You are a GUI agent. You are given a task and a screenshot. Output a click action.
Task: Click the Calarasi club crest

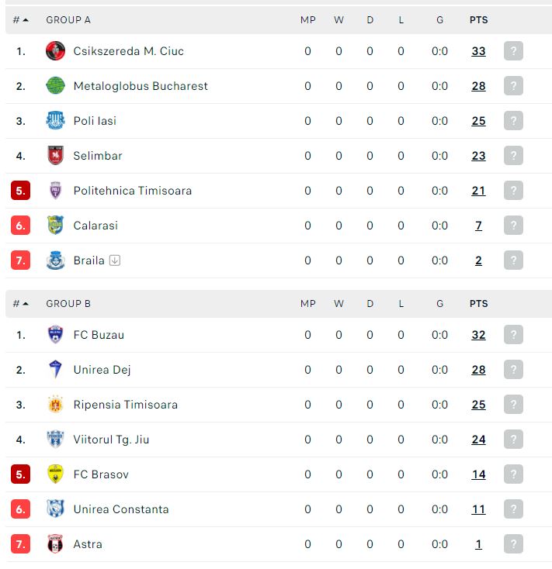tap(55, 225)
